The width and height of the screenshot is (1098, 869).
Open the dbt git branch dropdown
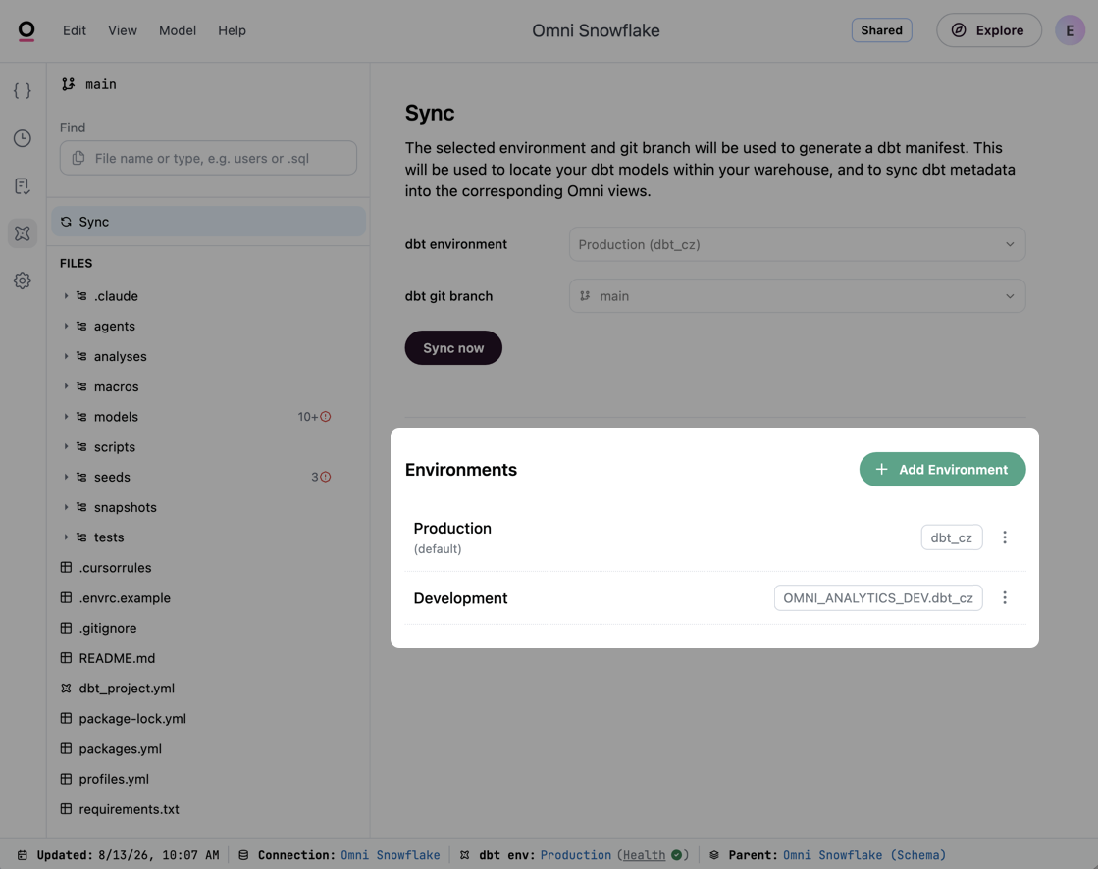(797, 296)
